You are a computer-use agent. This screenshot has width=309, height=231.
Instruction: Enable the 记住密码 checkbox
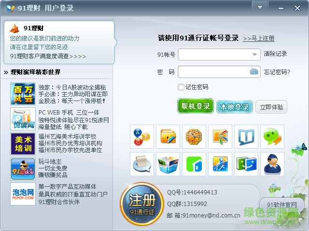tap(181, 87)
